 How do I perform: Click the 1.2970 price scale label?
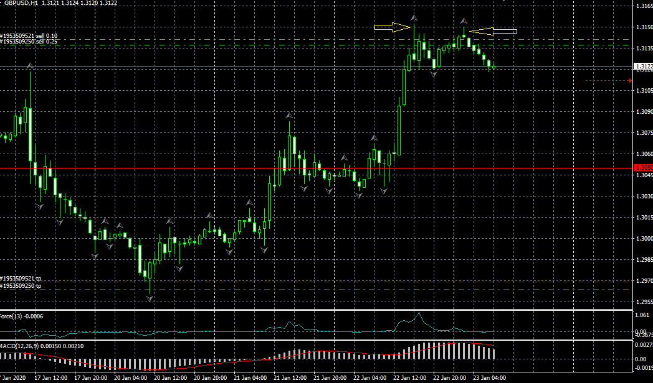click(644, 281)
